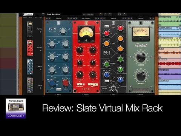Viewport: 181px width, 136px height.
Task: Click the FG-401 Threshold knob
Action: point(80,50)
